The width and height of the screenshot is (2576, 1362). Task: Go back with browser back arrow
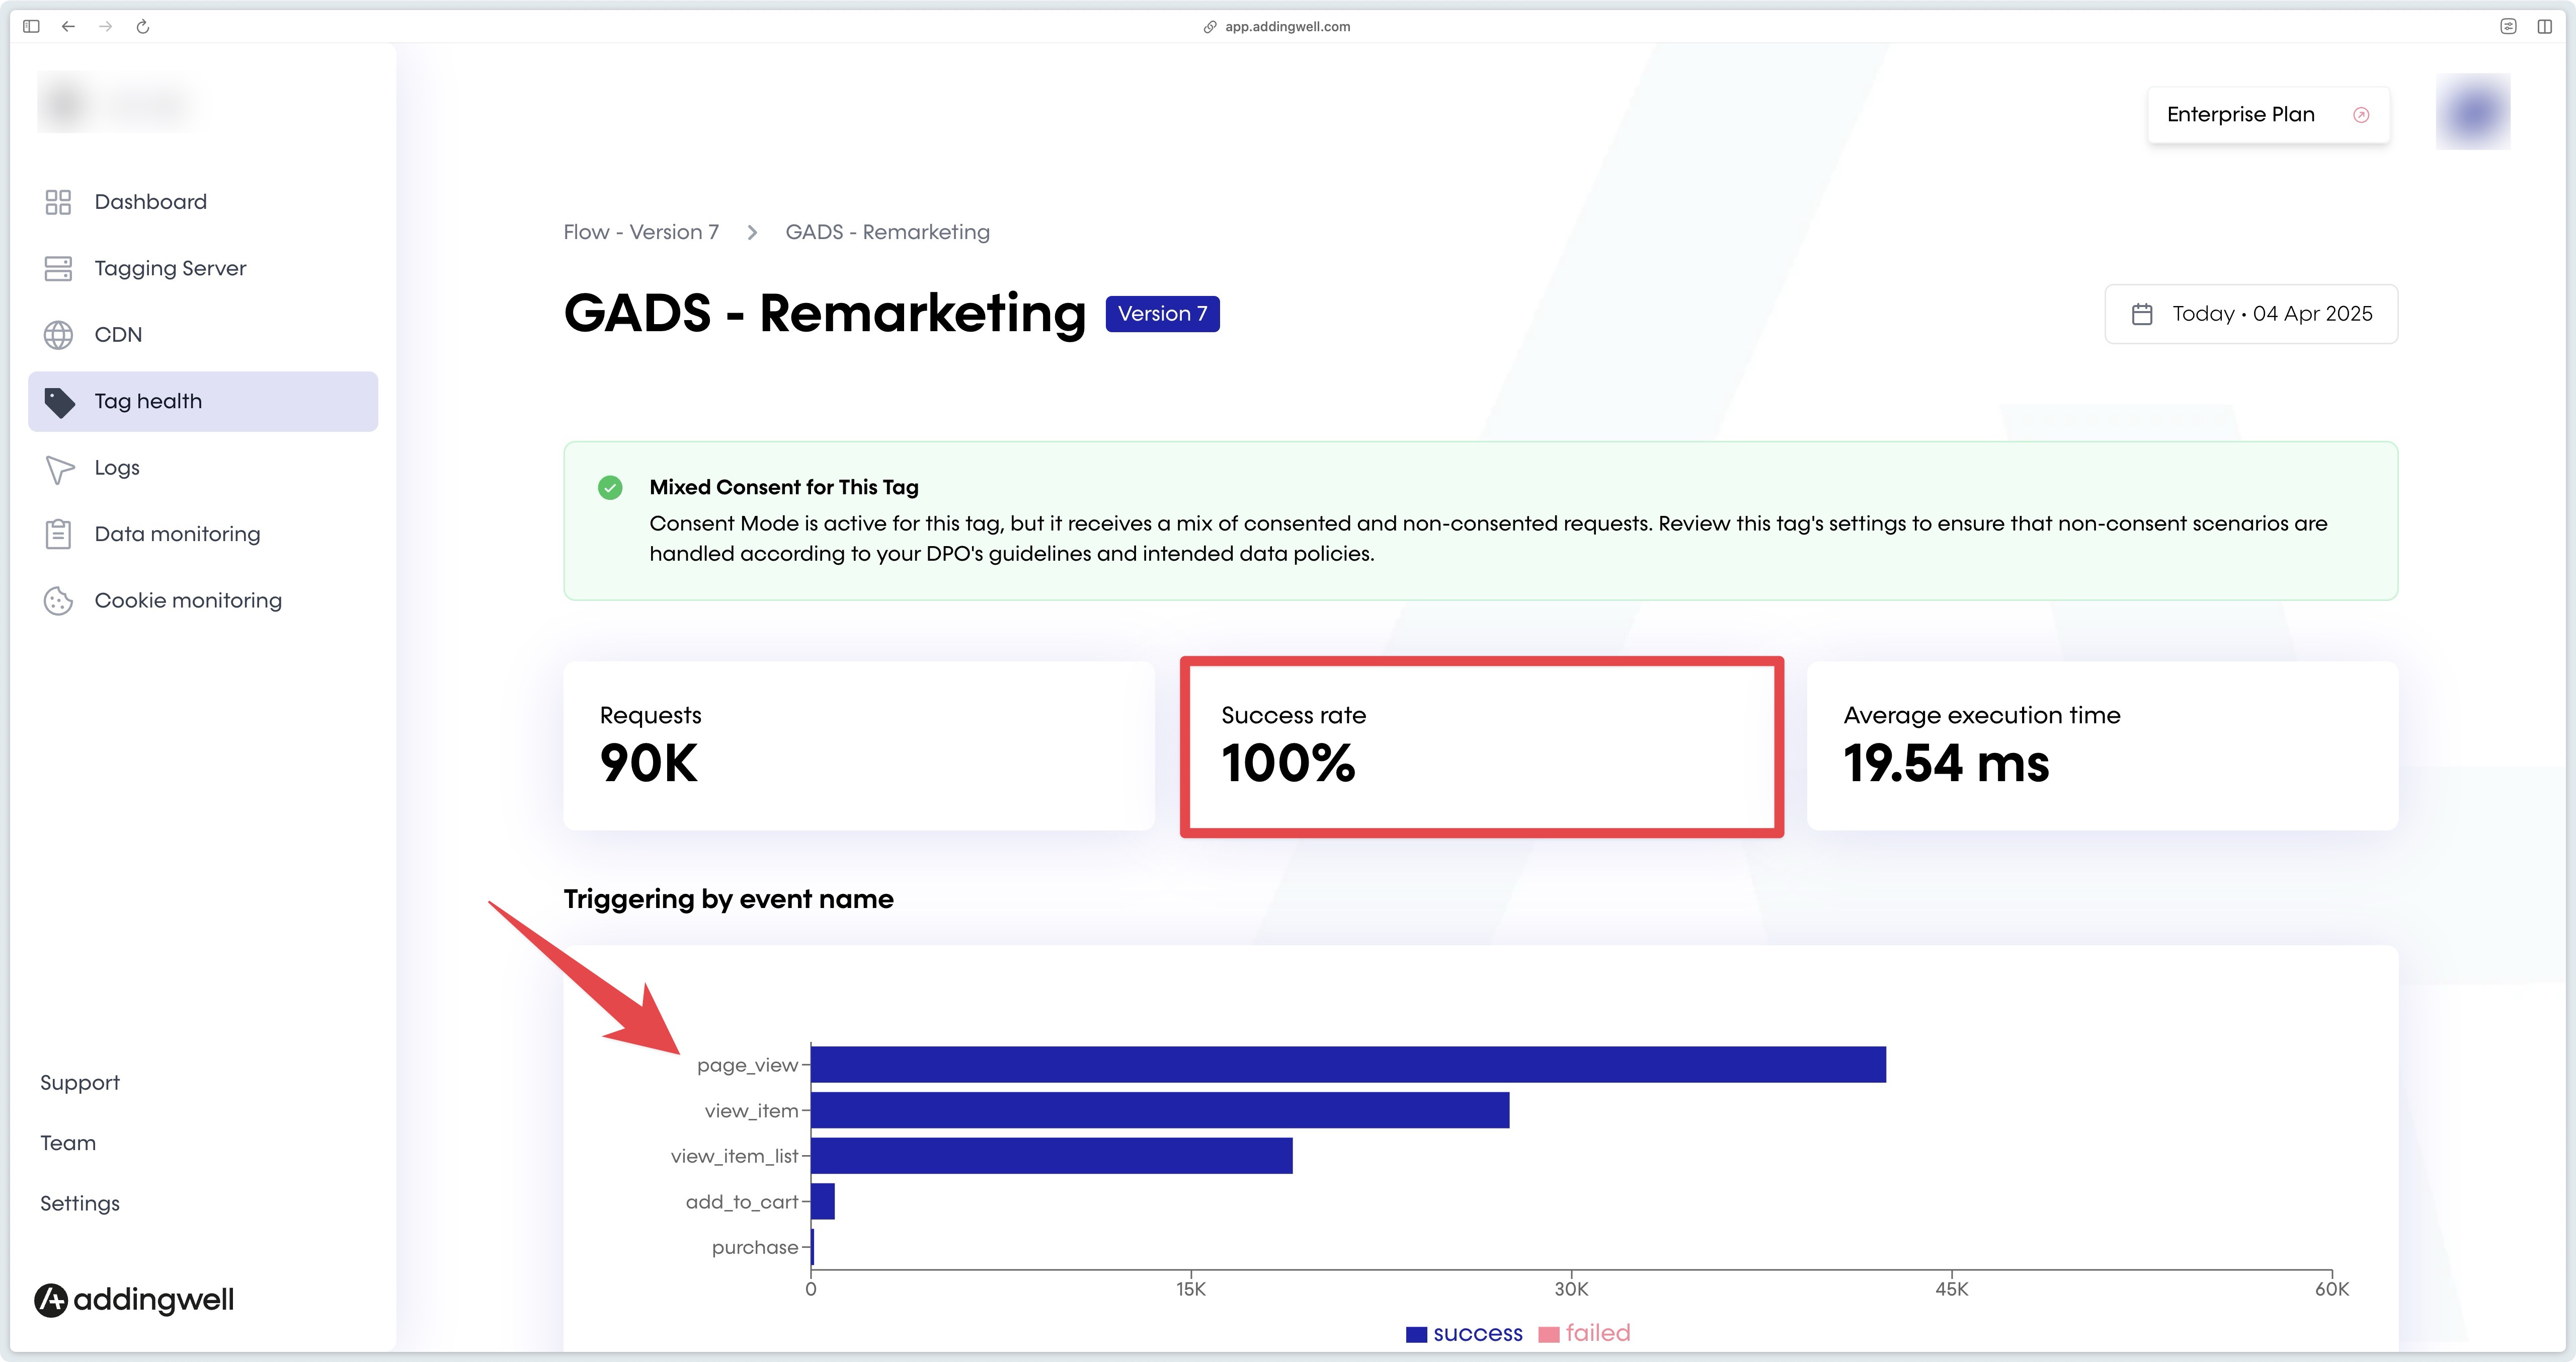coord(68,26)
